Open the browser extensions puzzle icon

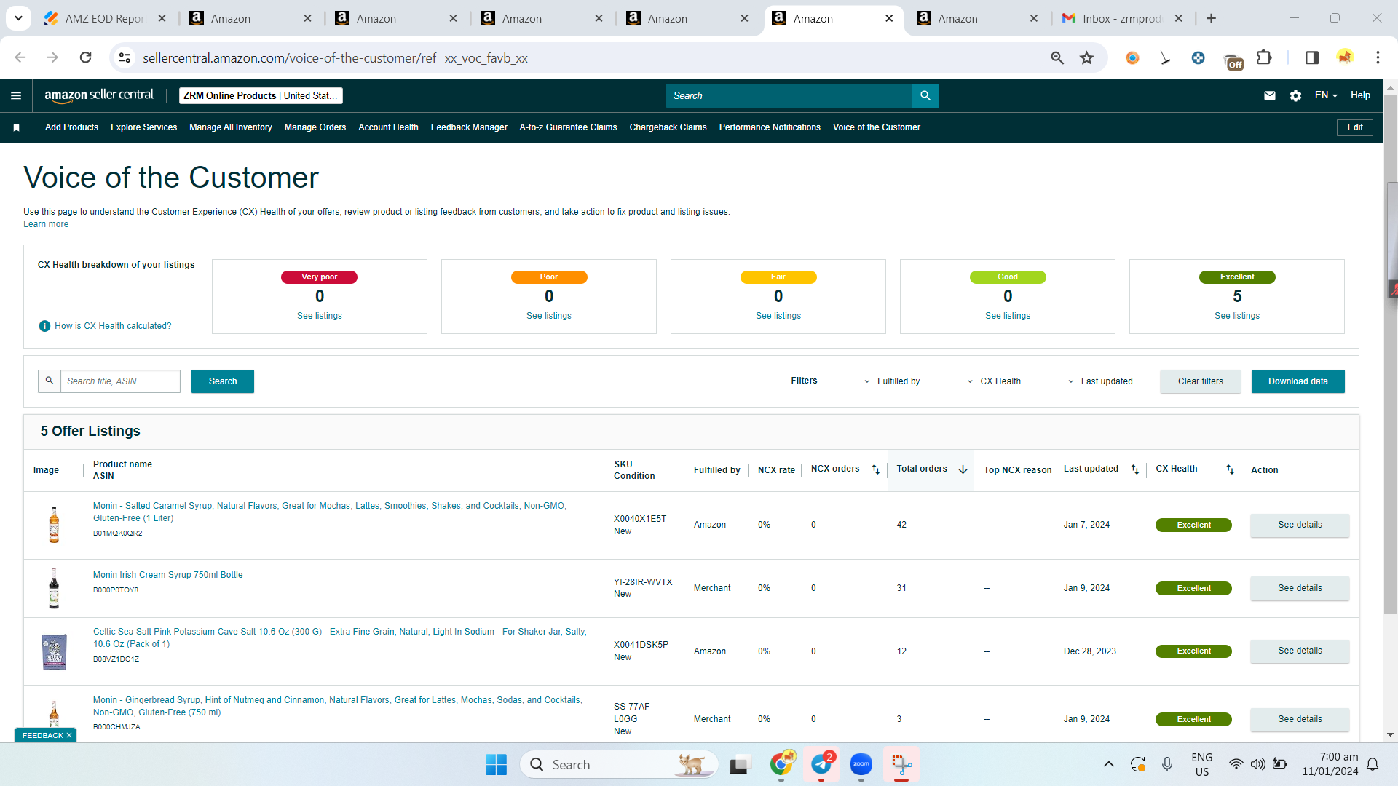tap(1265, 57)
